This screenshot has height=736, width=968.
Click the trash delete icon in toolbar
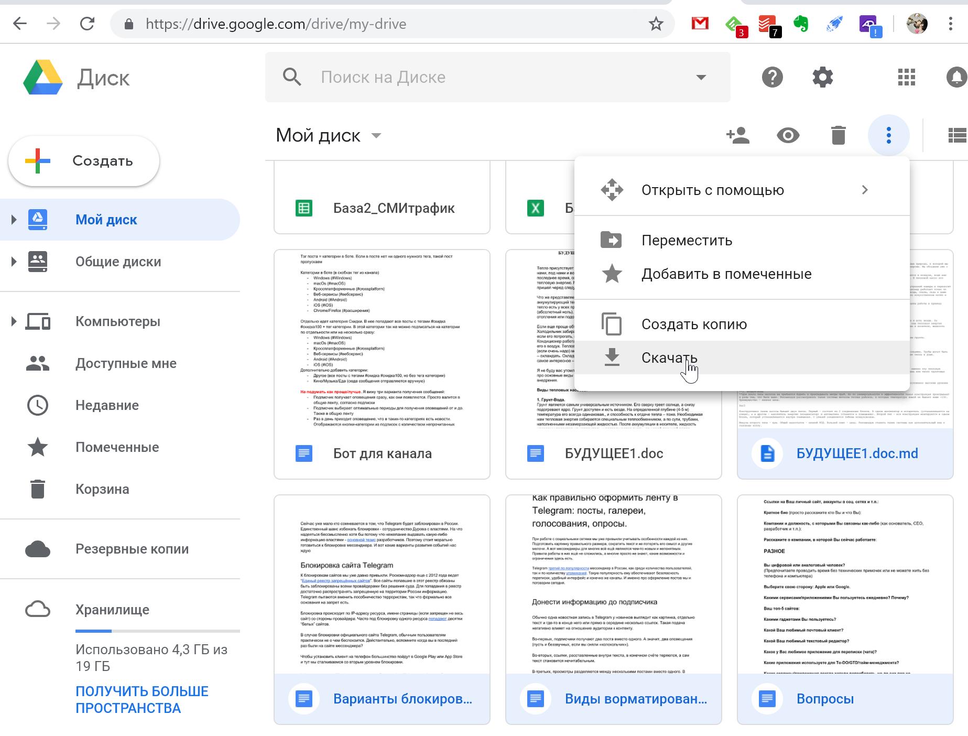838,135
